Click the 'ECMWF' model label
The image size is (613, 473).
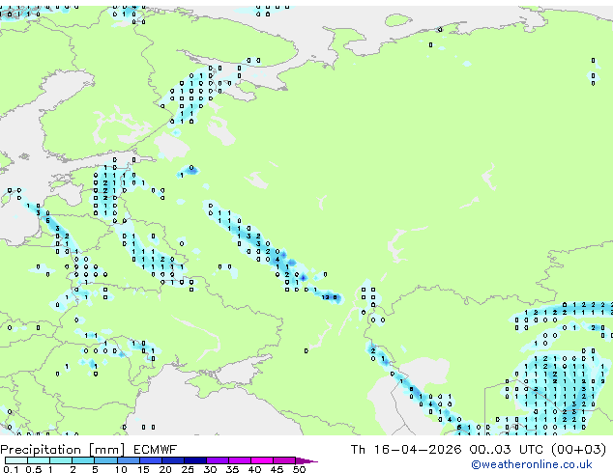tap(156, 450)
